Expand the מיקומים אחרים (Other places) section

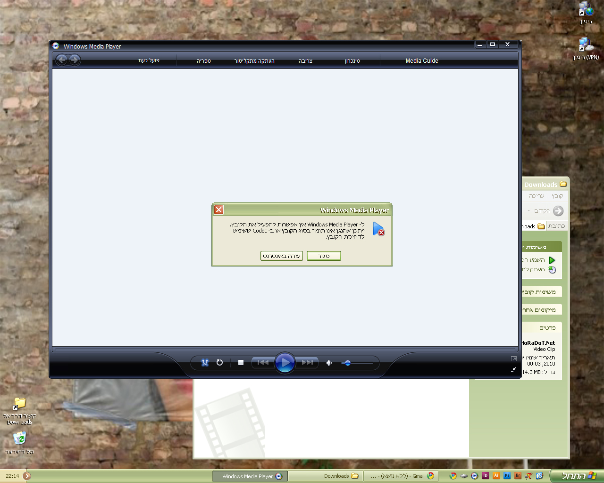[x=542, y=310]
